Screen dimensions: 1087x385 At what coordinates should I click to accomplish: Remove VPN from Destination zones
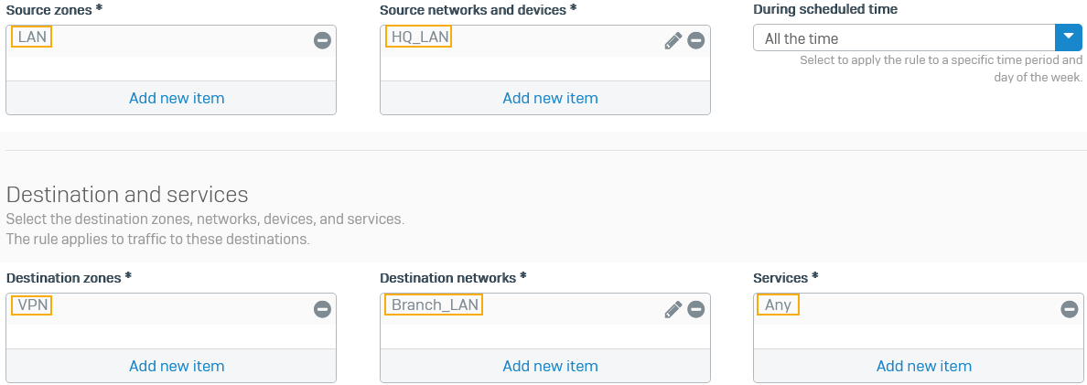[322, 309]
